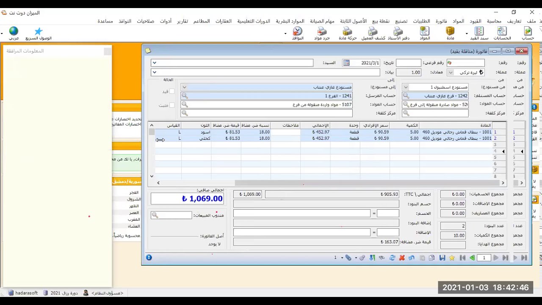Viewport: 542px width, 305px height.
Task: Click the الإجمالي column header
Action: pyautogui.click(x=315, y=125)
